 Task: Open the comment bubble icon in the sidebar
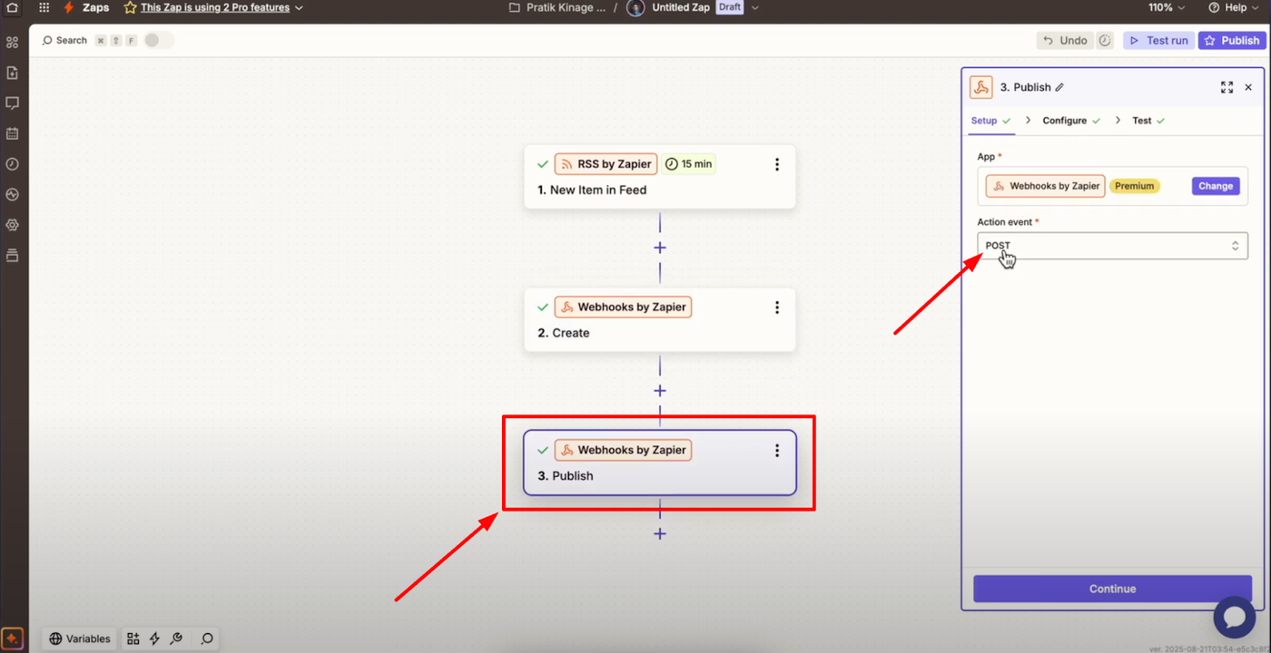click(13, 103)
